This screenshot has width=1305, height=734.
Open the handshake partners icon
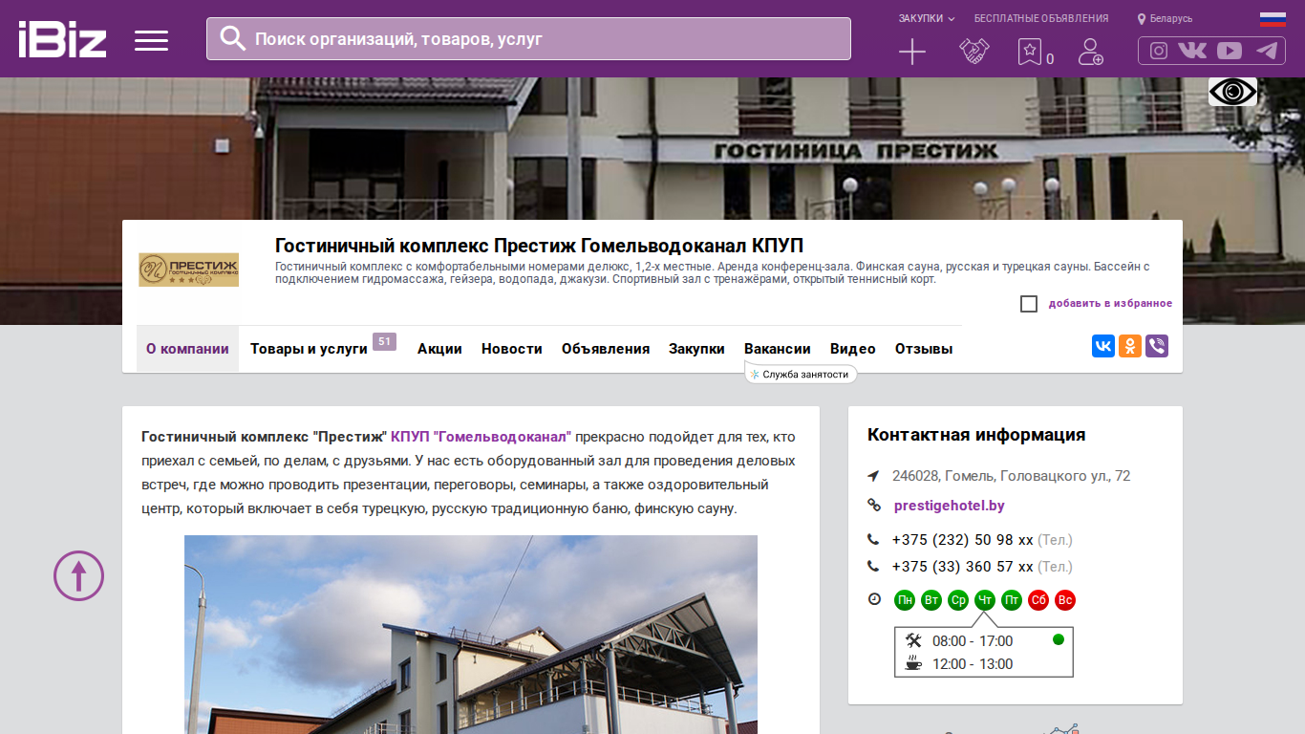tap(974, 52)
